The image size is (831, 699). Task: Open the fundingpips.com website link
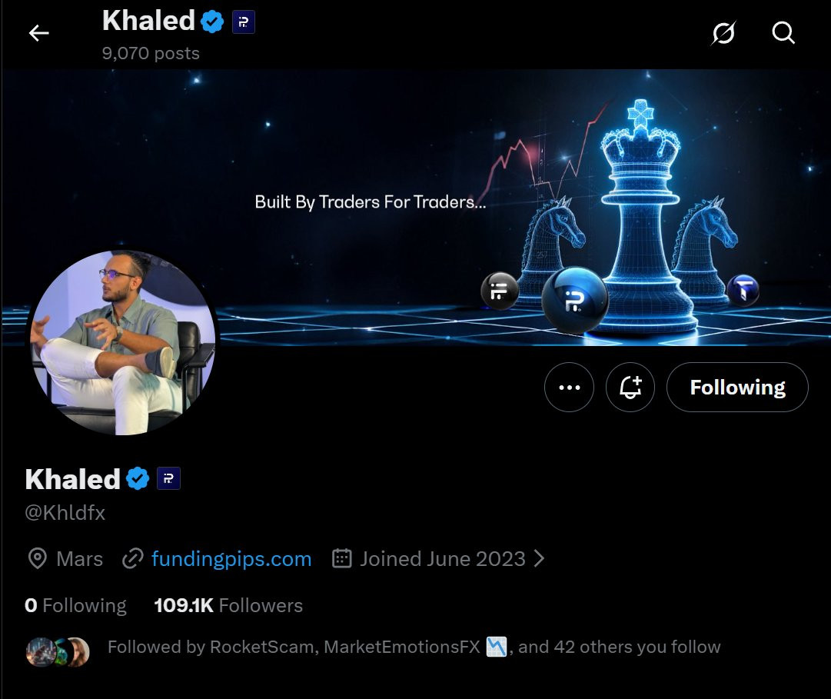coord(231,559)
